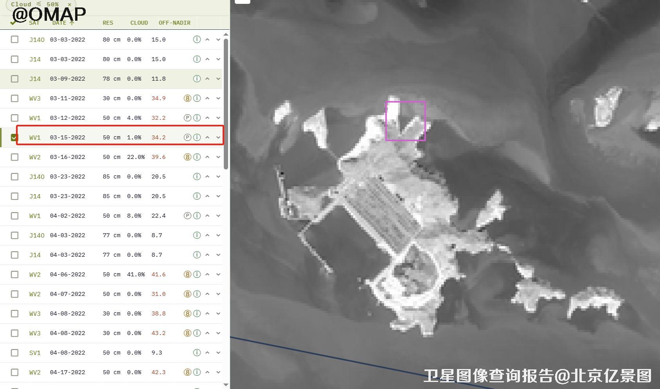The height and width of the screenshot is (389, 660).
Task: Click the P badge on WV1 03-12-2022
Action: tap(187, 118)
